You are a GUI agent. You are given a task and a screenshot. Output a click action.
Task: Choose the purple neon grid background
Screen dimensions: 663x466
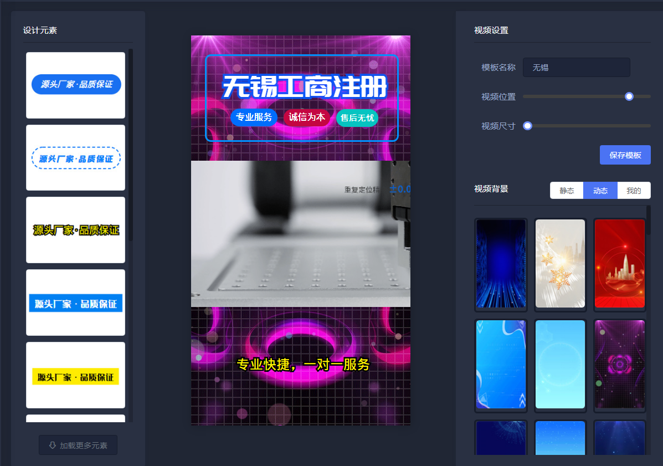coord(619,364)
